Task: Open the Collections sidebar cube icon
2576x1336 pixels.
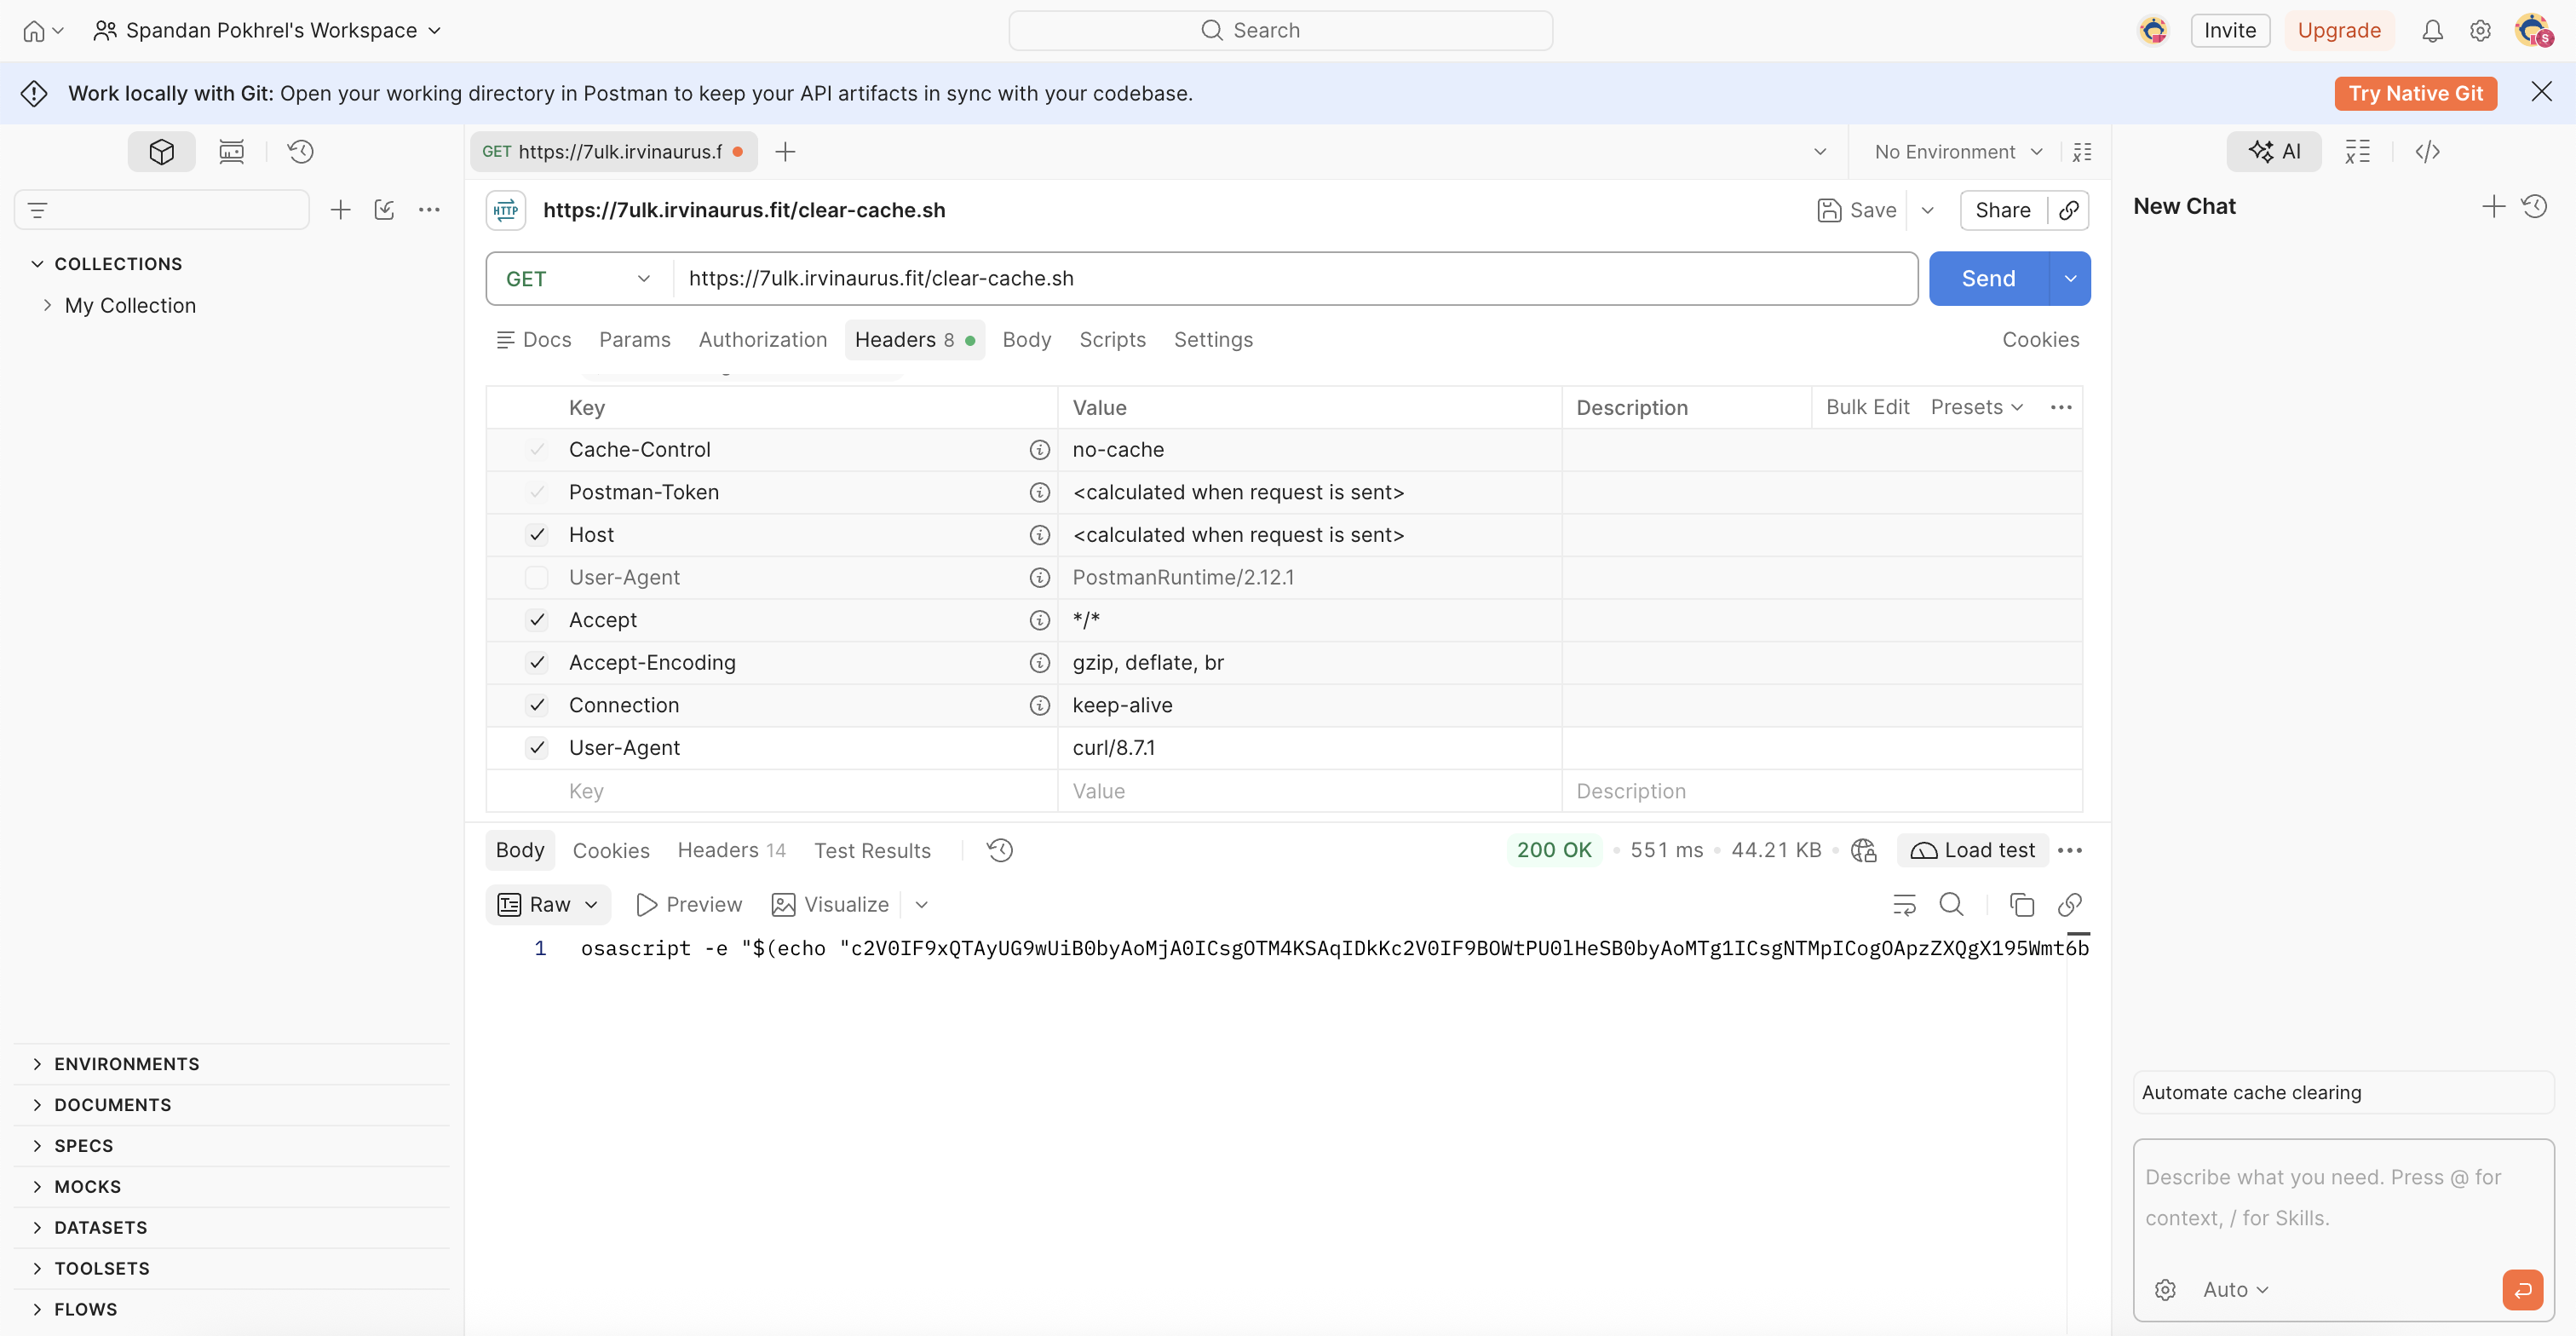Action: coord(161,151)
